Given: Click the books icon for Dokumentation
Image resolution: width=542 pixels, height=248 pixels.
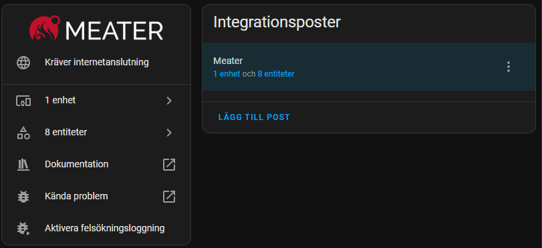Looking at the screenshot, I should [23, 165].
